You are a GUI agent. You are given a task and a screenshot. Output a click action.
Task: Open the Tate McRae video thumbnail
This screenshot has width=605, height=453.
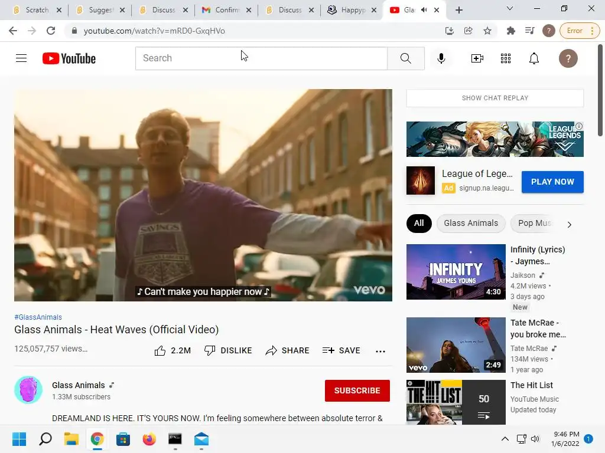[x=456, y=344]
